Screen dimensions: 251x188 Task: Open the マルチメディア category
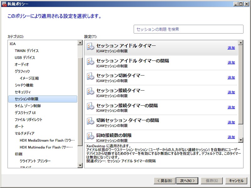coord(24,133)
